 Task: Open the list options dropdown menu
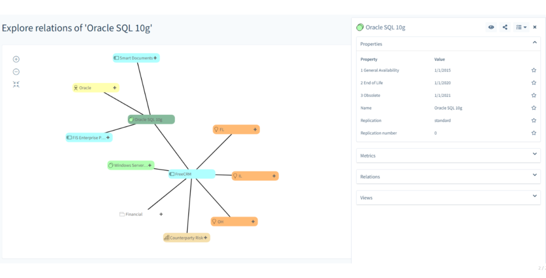click(521, 27)
